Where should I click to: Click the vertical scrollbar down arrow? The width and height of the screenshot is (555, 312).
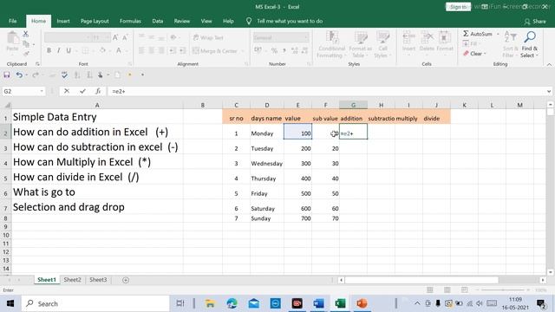pos(550,272)
